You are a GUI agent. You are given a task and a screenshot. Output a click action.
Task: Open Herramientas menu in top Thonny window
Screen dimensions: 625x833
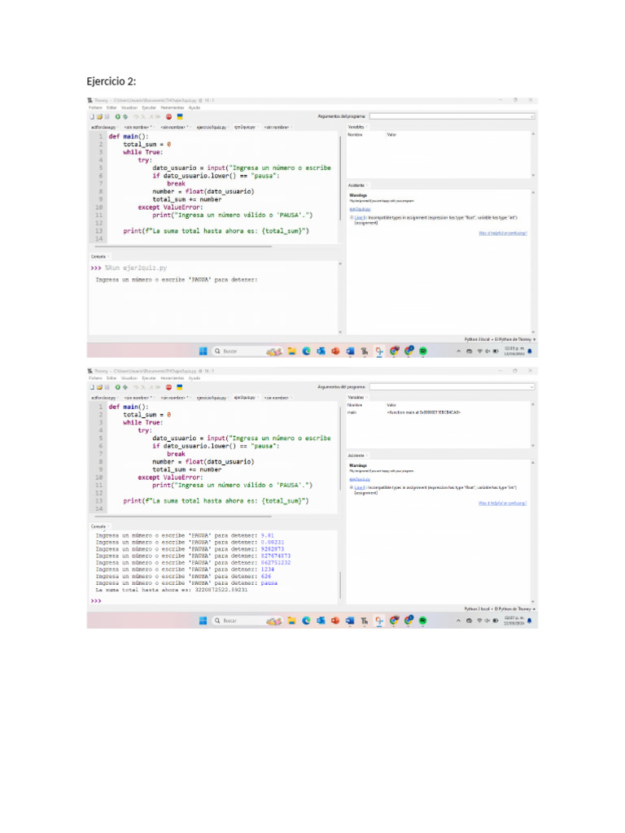(173, 108)
